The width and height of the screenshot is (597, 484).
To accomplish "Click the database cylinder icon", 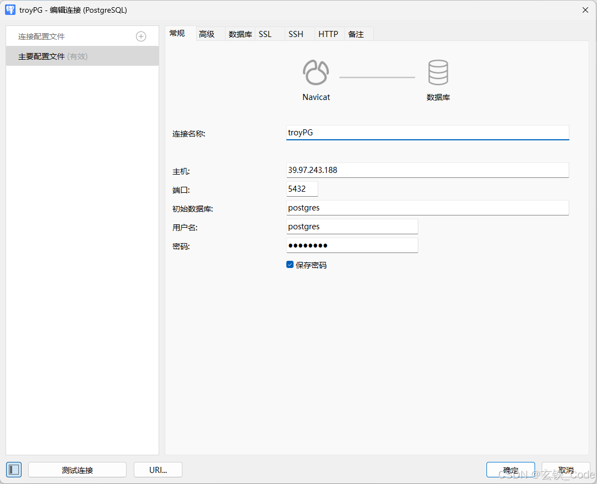I will click(438, 72).
